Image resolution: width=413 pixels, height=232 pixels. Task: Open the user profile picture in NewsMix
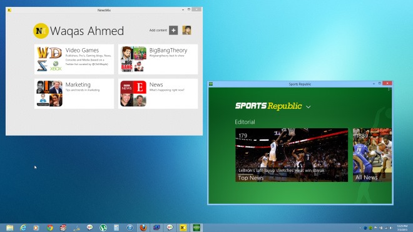point(186,30)
